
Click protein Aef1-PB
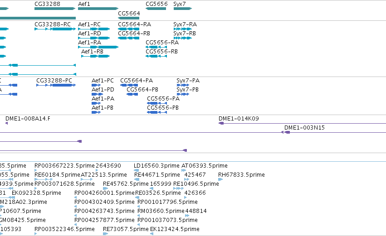click(96, 113)
